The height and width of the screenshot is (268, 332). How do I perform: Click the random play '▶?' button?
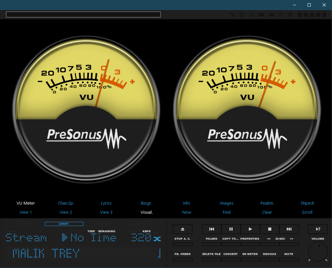318,229
